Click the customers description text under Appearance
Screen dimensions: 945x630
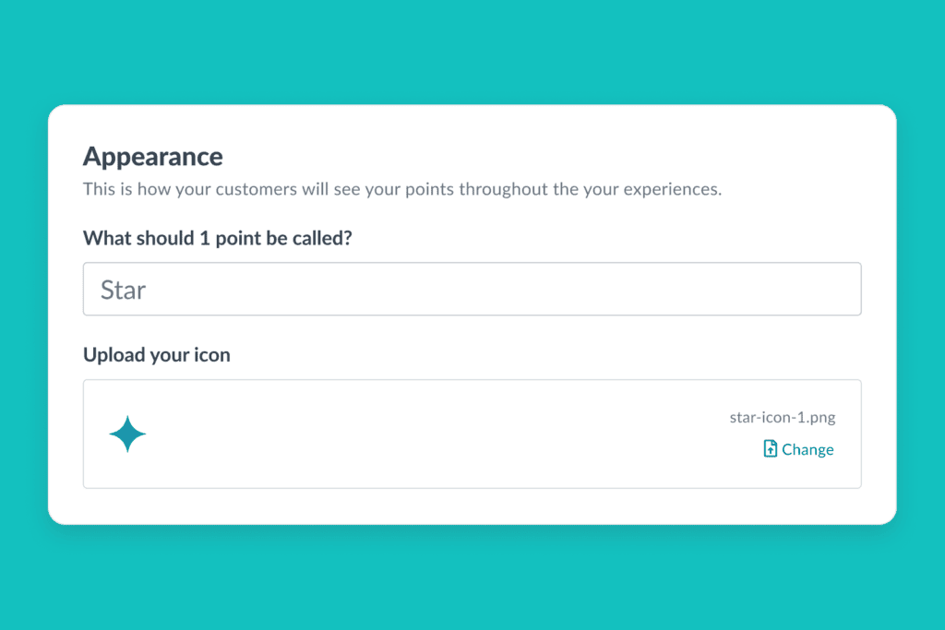tap(402, 189)
